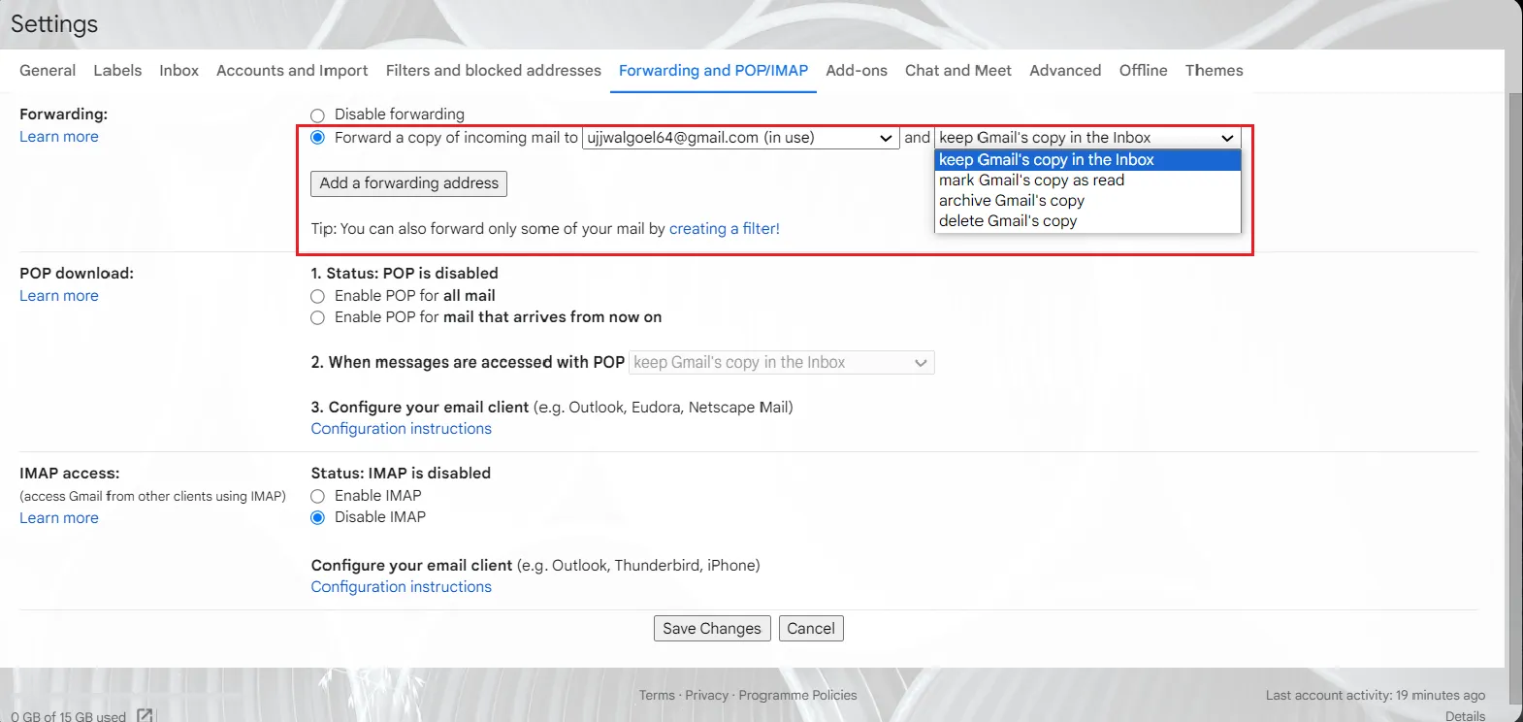Select Disable IMAP radio button
This screenshot has height=722, width=1523.
(317, 517)
